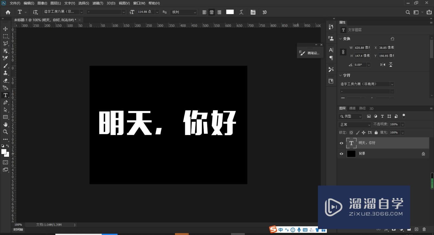434x235 pixels.
Task: Toggle Quick Mask mode
Action: point(5,162)
